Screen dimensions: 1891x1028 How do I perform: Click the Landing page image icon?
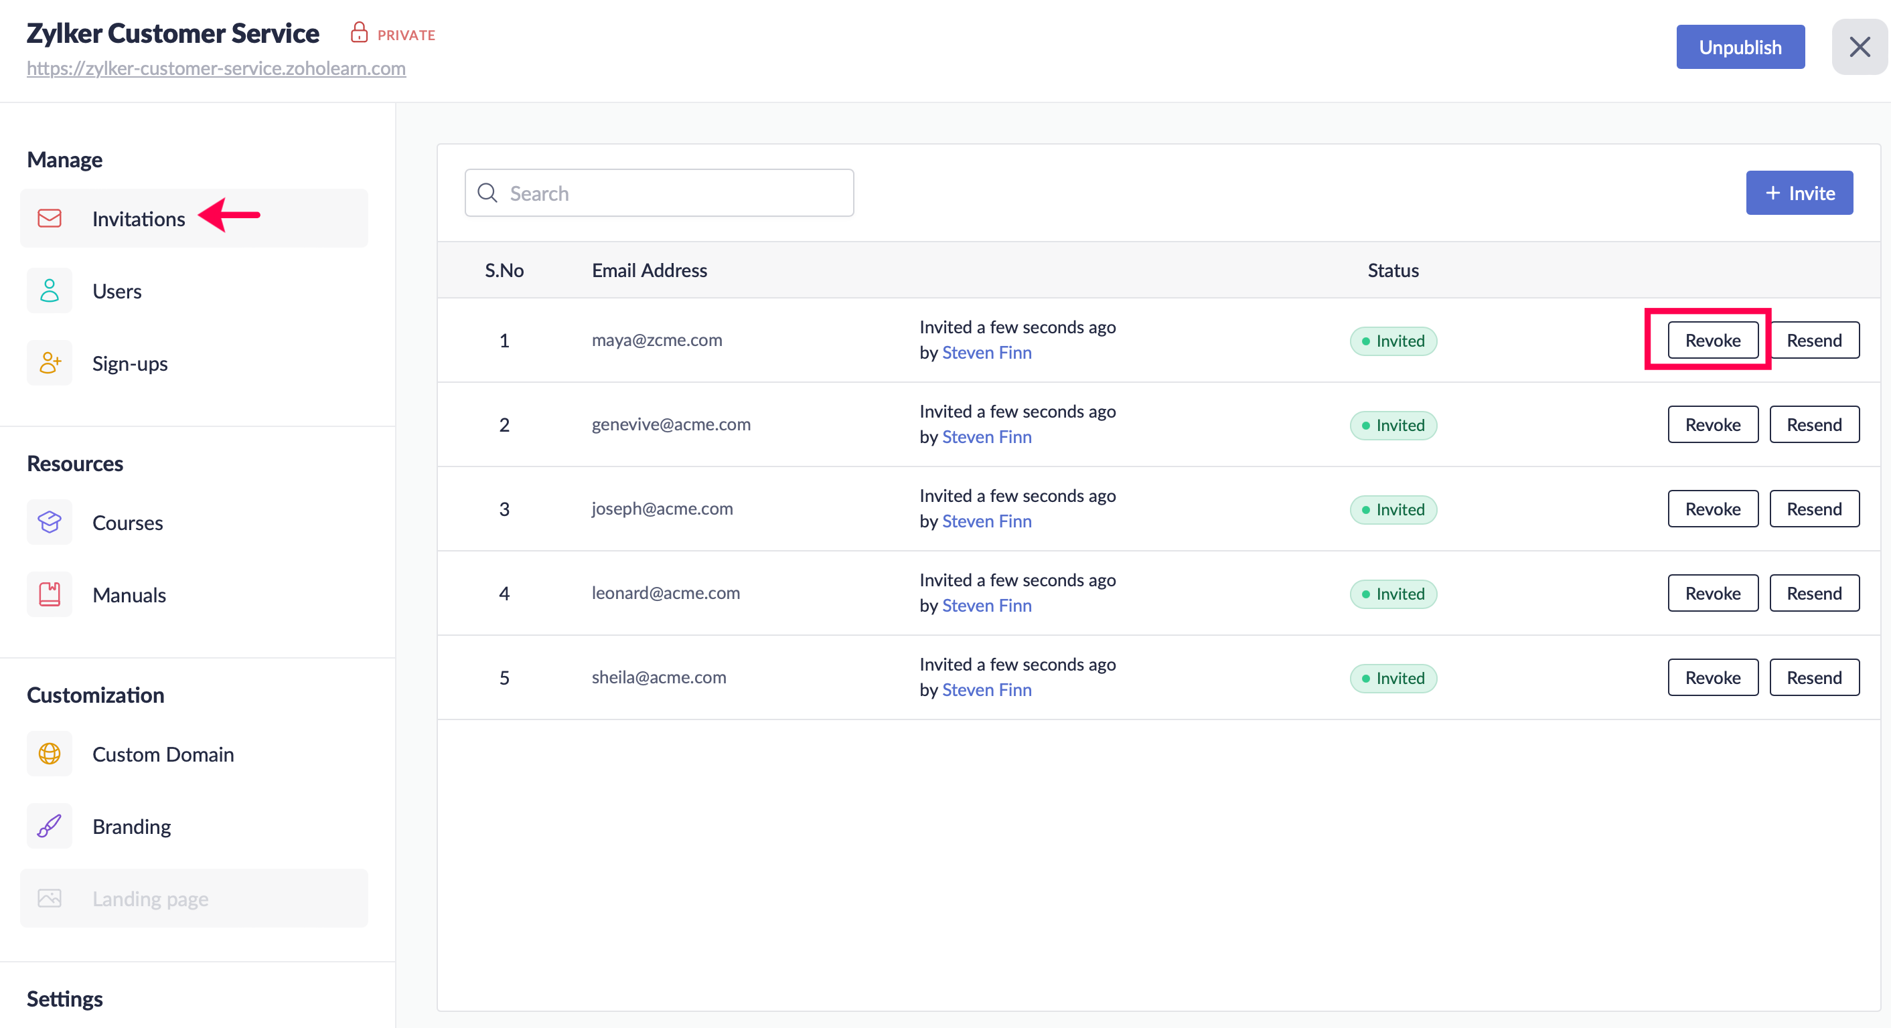click(x=49, y=898)
